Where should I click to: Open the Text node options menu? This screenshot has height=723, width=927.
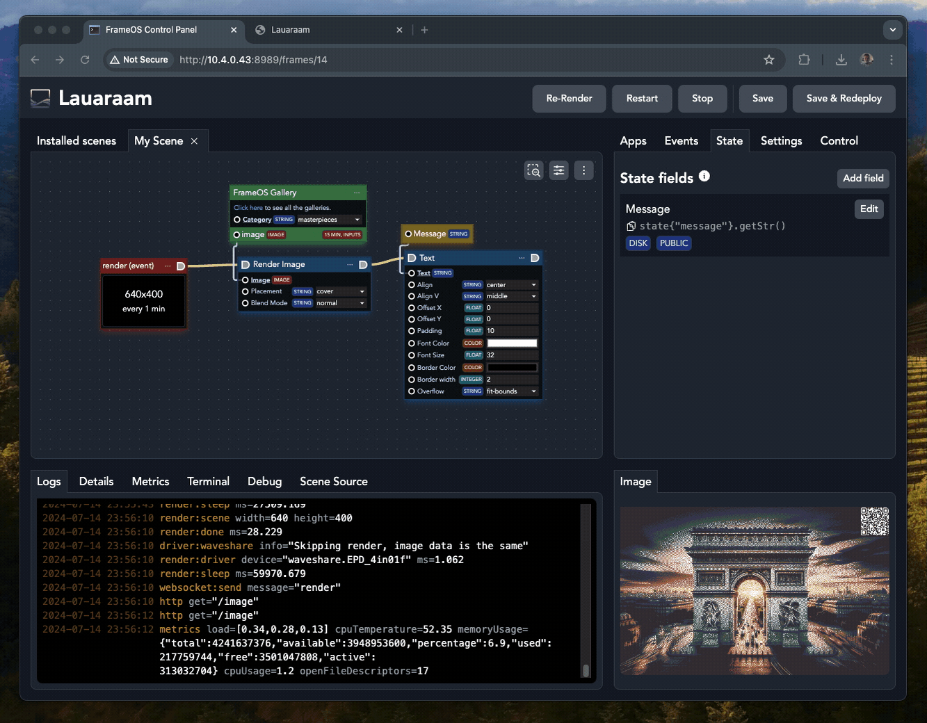[x=522, y=258]
